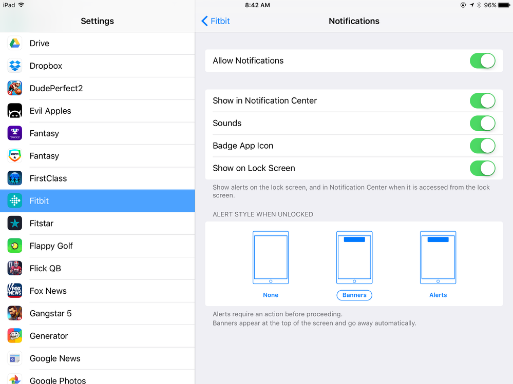The image size is (513, 384).
Task: Select the Alerts style tablet illustration
Action: 438,257
